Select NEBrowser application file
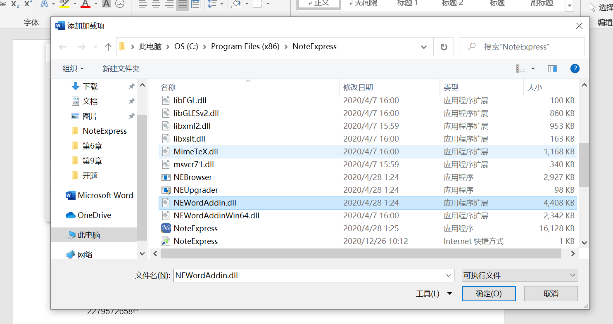613x324 pixels. (x=192, y=177)
